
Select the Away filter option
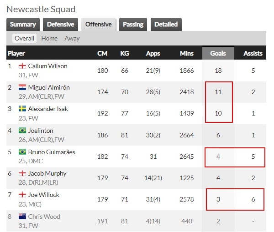(x=72, y=38)
